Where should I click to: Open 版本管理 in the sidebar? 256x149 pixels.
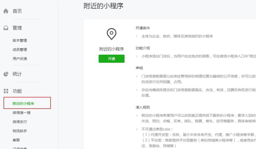pyautogui.click(x=20, y=41)
